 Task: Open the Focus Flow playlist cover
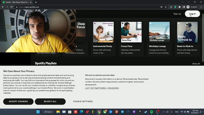[x=131, y=32]
